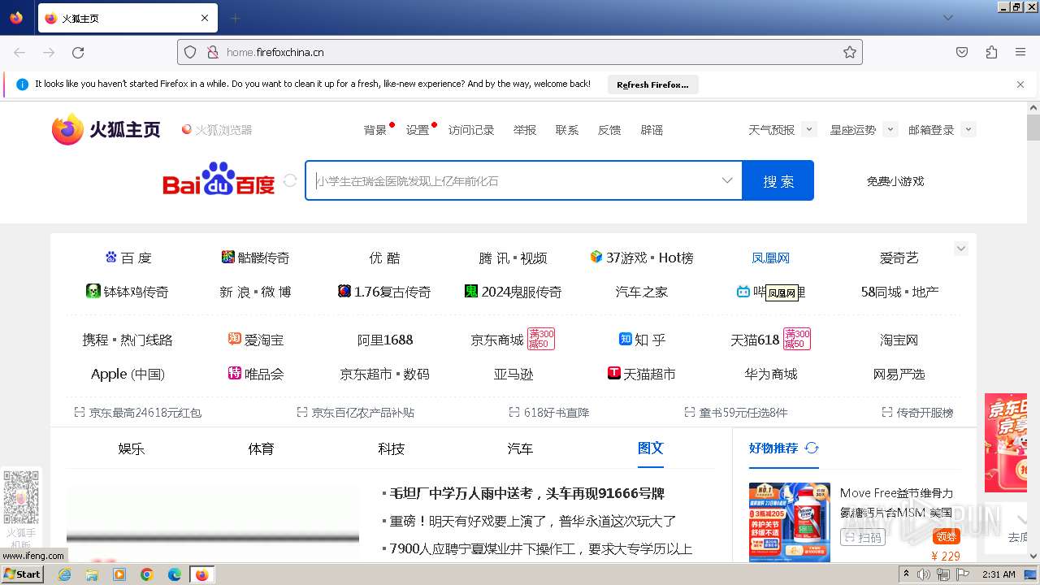Reload the page with the refresh icon
The height and width of the screenshot is (585, 1040).
[78, 52]
